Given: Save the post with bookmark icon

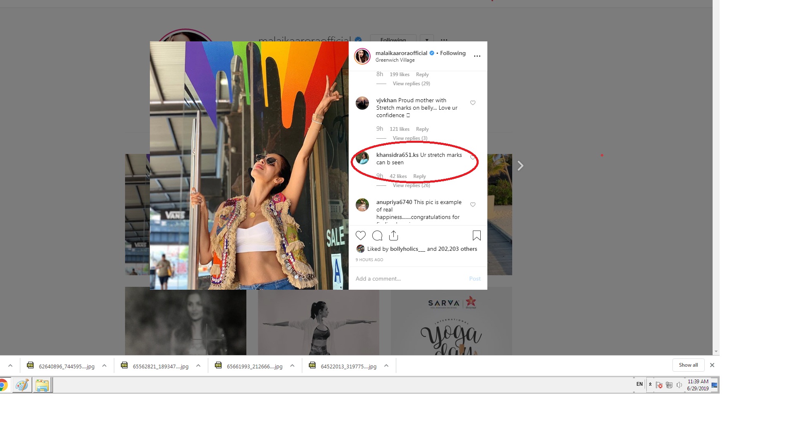Looking at the screenshot, I should pos(477,236).
